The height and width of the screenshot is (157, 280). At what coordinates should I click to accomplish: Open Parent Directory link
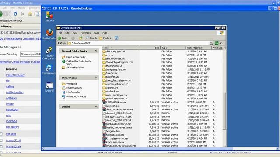15,75
